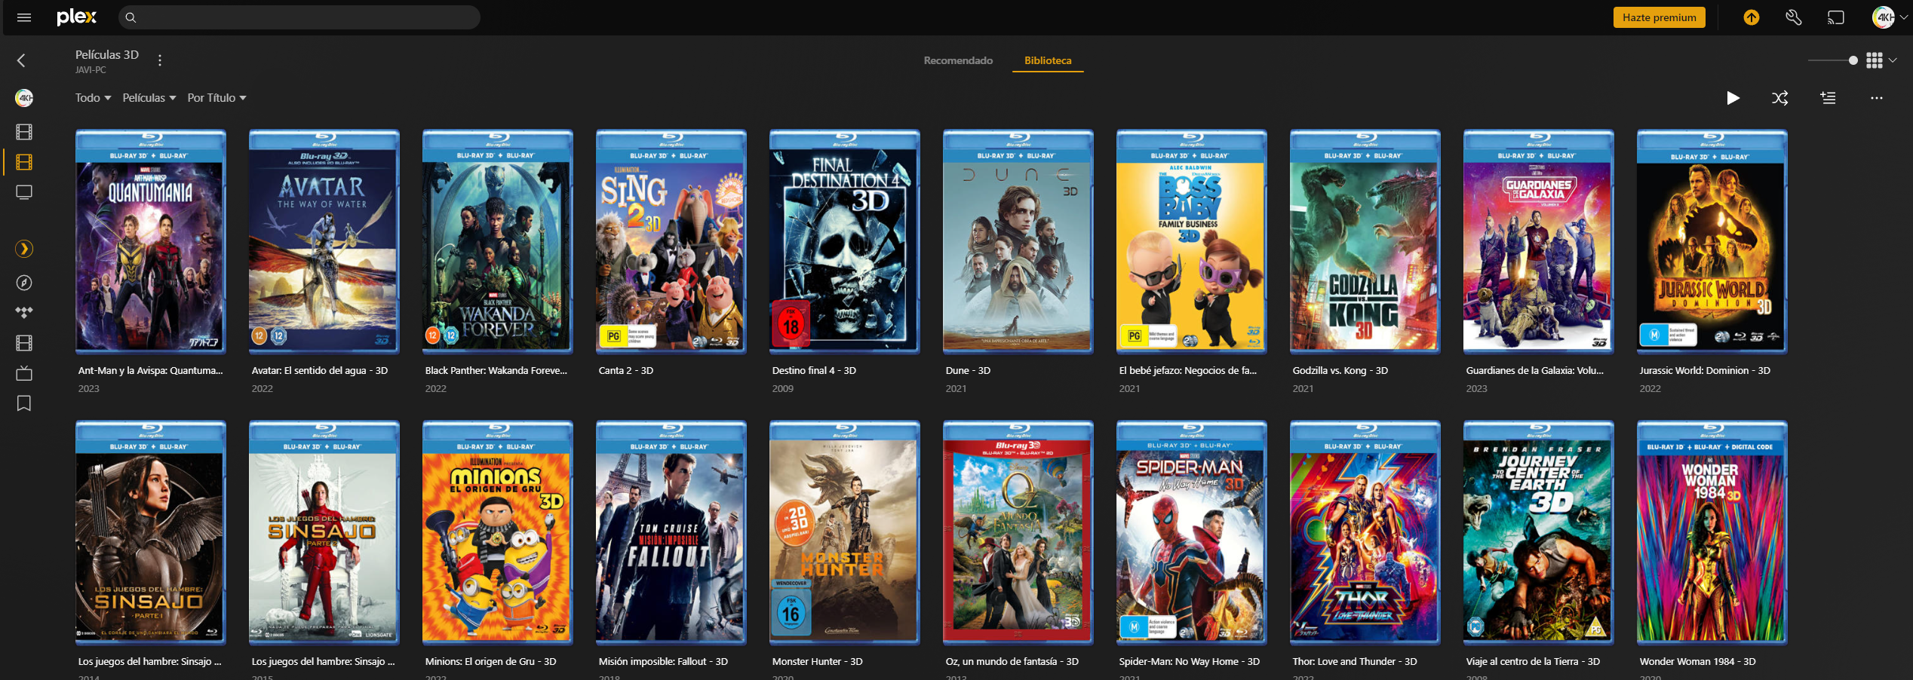Click title link Oz, un mundo de fantasía - 3D
Viewport: 1913px width, 680px height.
1012,662
